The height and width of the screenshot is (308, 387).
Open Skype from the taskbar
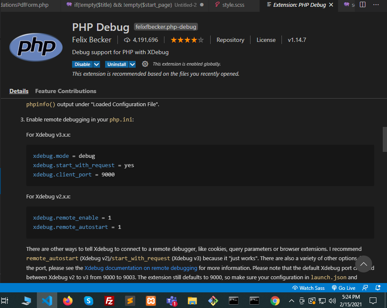pyautogui.click(x=88, y=301)
